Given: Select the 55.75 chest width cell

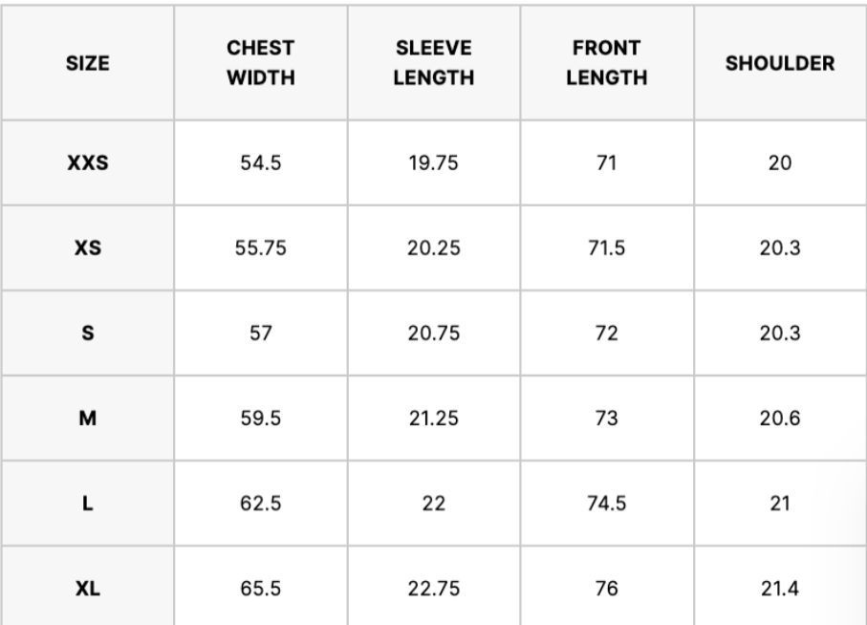Looking at the screenshot, I should point(260,249).
